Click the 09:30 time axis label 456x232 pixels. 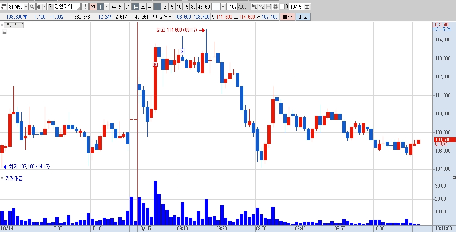coord(261,228)
